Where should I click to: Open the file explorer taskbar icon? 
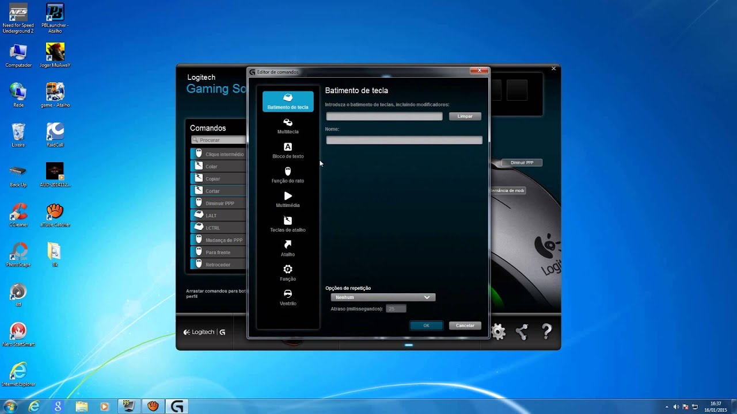click(x=81, y=407)
